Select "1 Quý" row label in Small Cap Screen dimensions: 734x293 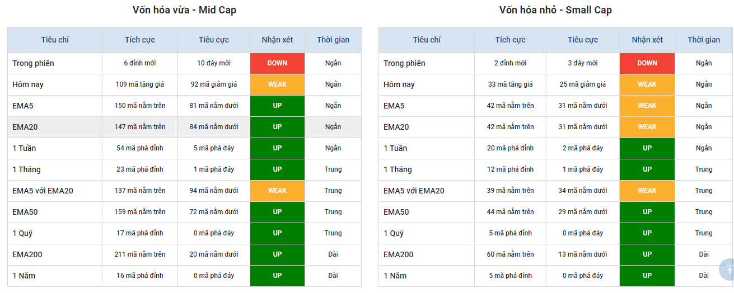[394, 233]
